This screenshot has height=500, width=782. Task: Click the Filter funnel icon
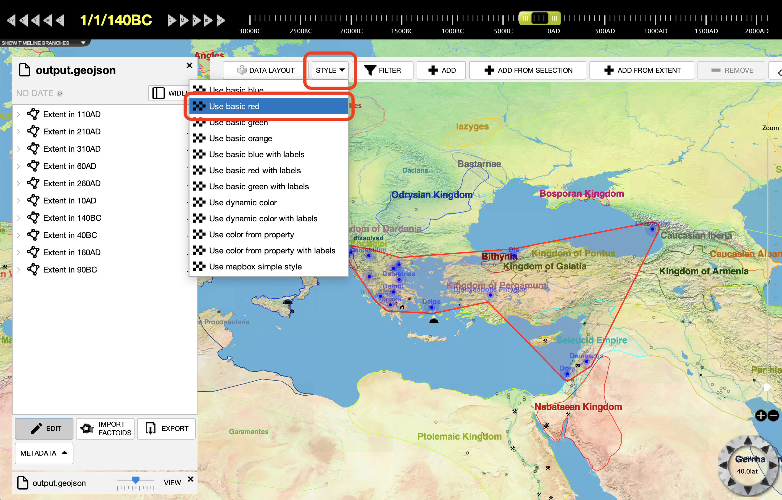click(370, 70)
